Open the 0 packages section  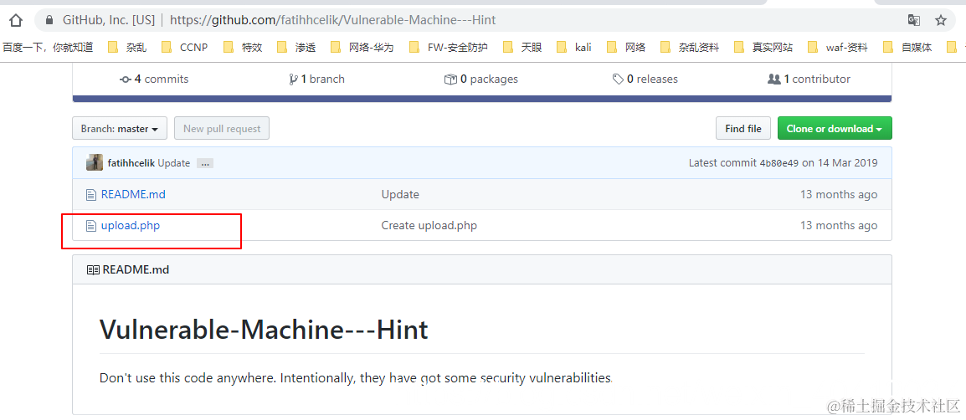click(x=481, y=79)
